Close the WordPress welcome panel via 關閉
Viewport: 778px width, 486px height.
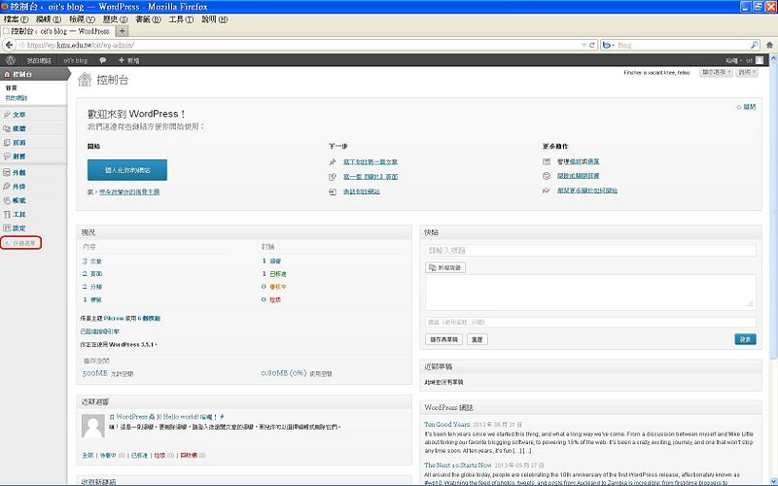[749, 107]
